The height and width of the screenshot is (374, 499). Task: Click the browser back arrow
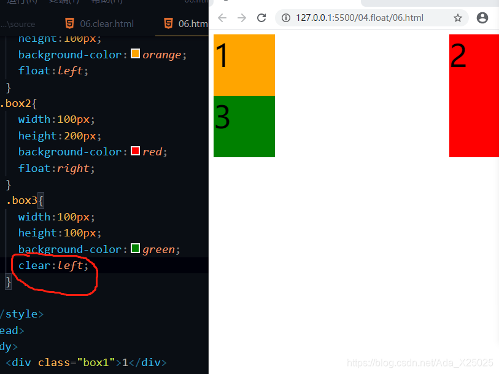tap(222, 18)
